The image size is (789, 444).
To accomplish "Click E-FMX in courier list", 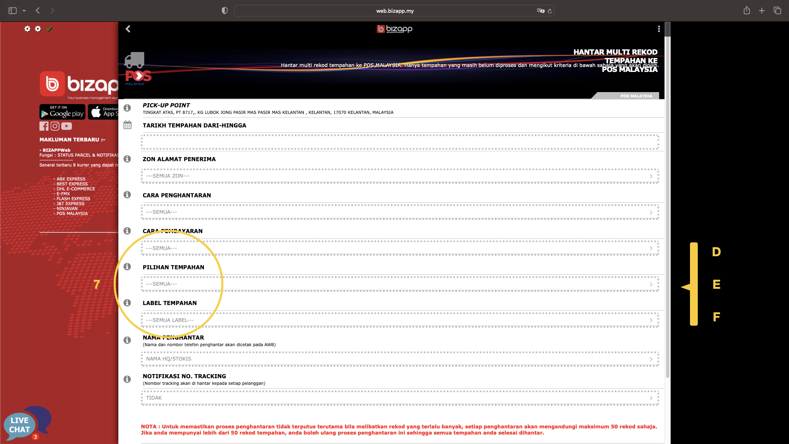I will pos(63,194).
